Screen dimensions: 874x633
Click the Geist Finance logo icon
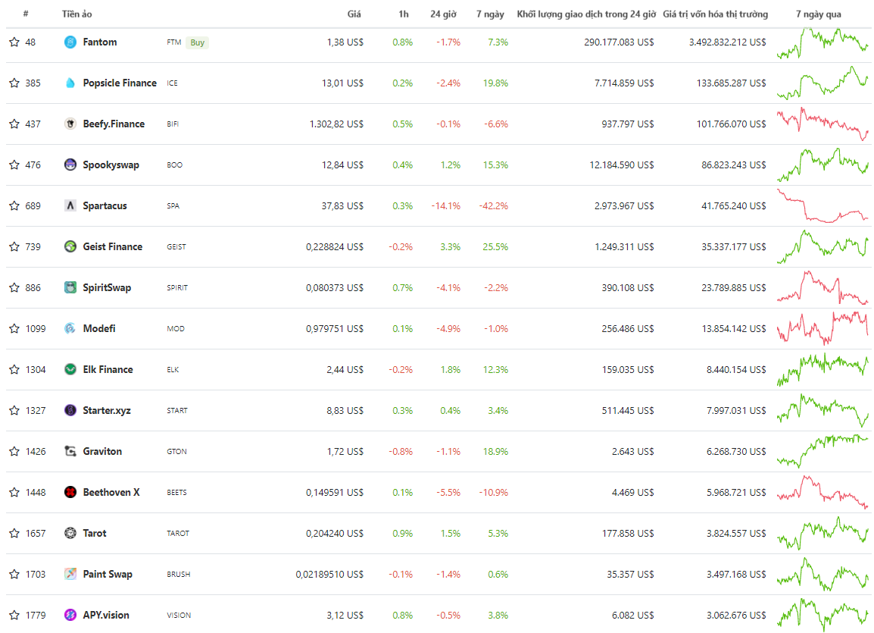point(70,247)
